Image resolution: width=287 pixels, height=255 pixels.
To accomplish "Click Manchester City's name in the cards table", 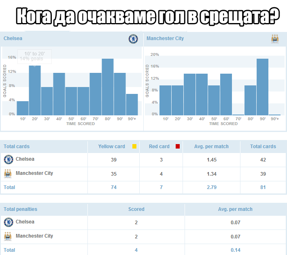I will click(34, 173).
